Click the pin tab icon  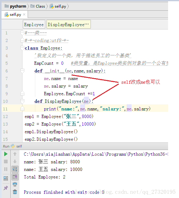6,188
